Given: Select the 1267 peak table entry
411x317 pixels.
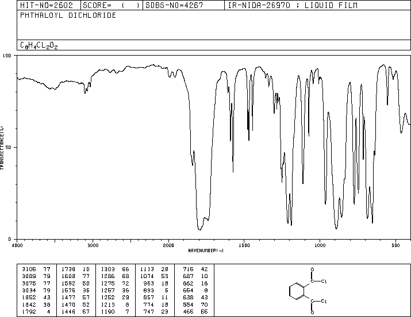Looking at the screenshot, I should click(x=115, y=290).
